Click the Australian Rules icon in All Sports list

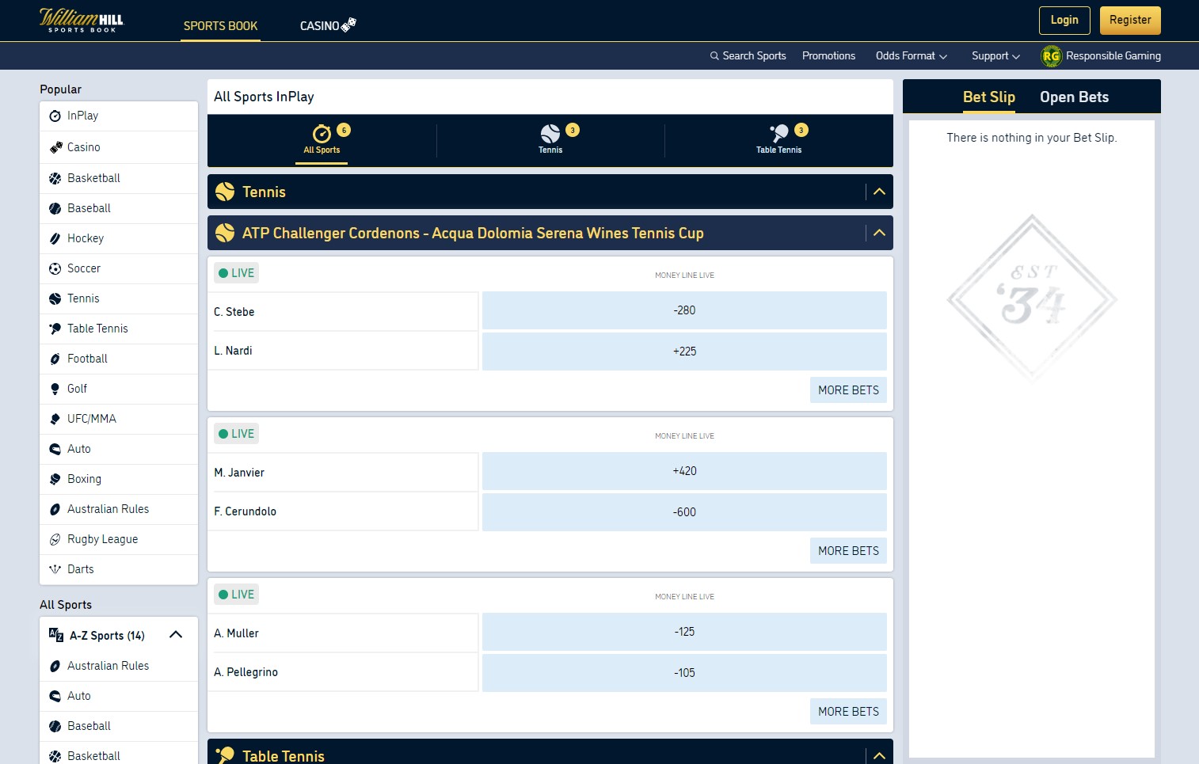pyautogui.click(x=55, y=667)
